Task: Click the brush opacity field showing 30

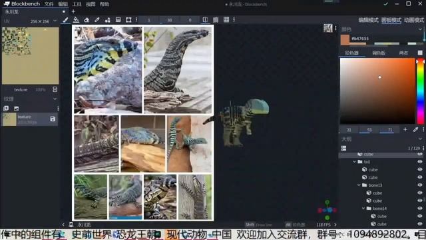Action: pos(170,20)
